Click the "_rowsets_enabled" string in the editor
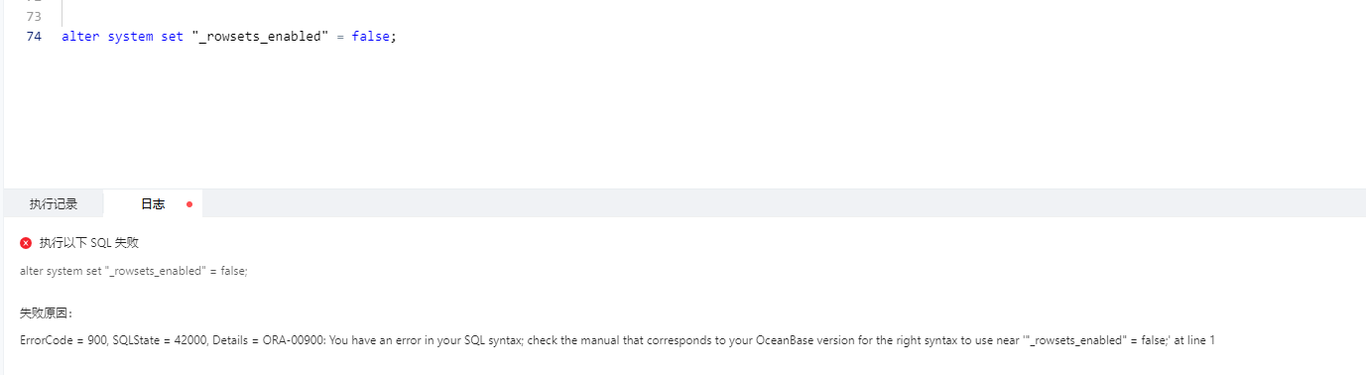1366x375 pixels. [260, 37]
